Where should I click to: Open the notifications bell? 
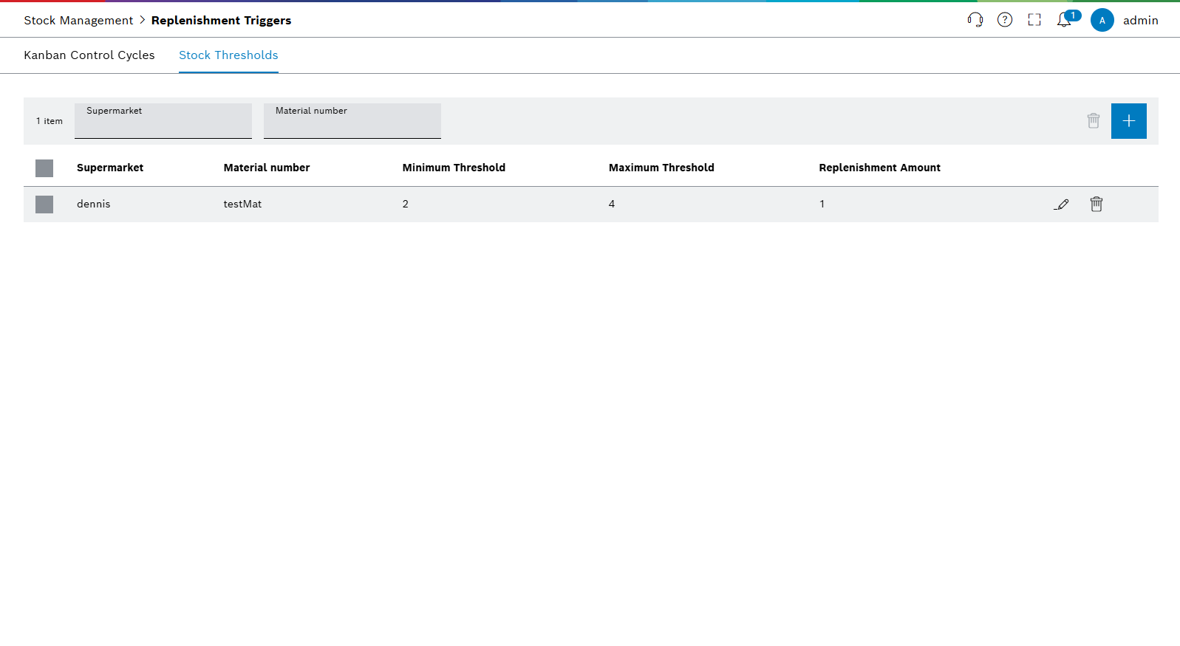1064,20
